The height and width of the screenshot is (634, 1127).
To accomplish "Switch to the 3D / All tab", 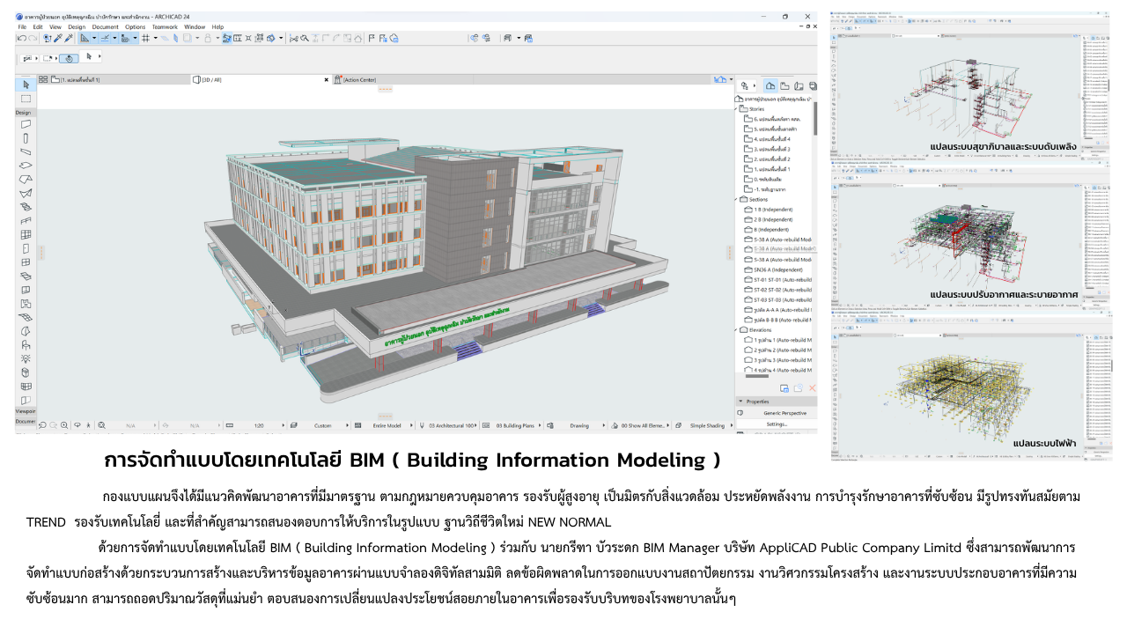I will [261, 79].
